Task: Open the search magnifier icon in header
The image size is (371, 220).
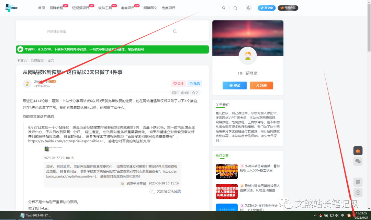Action: (x=235, y=8)
